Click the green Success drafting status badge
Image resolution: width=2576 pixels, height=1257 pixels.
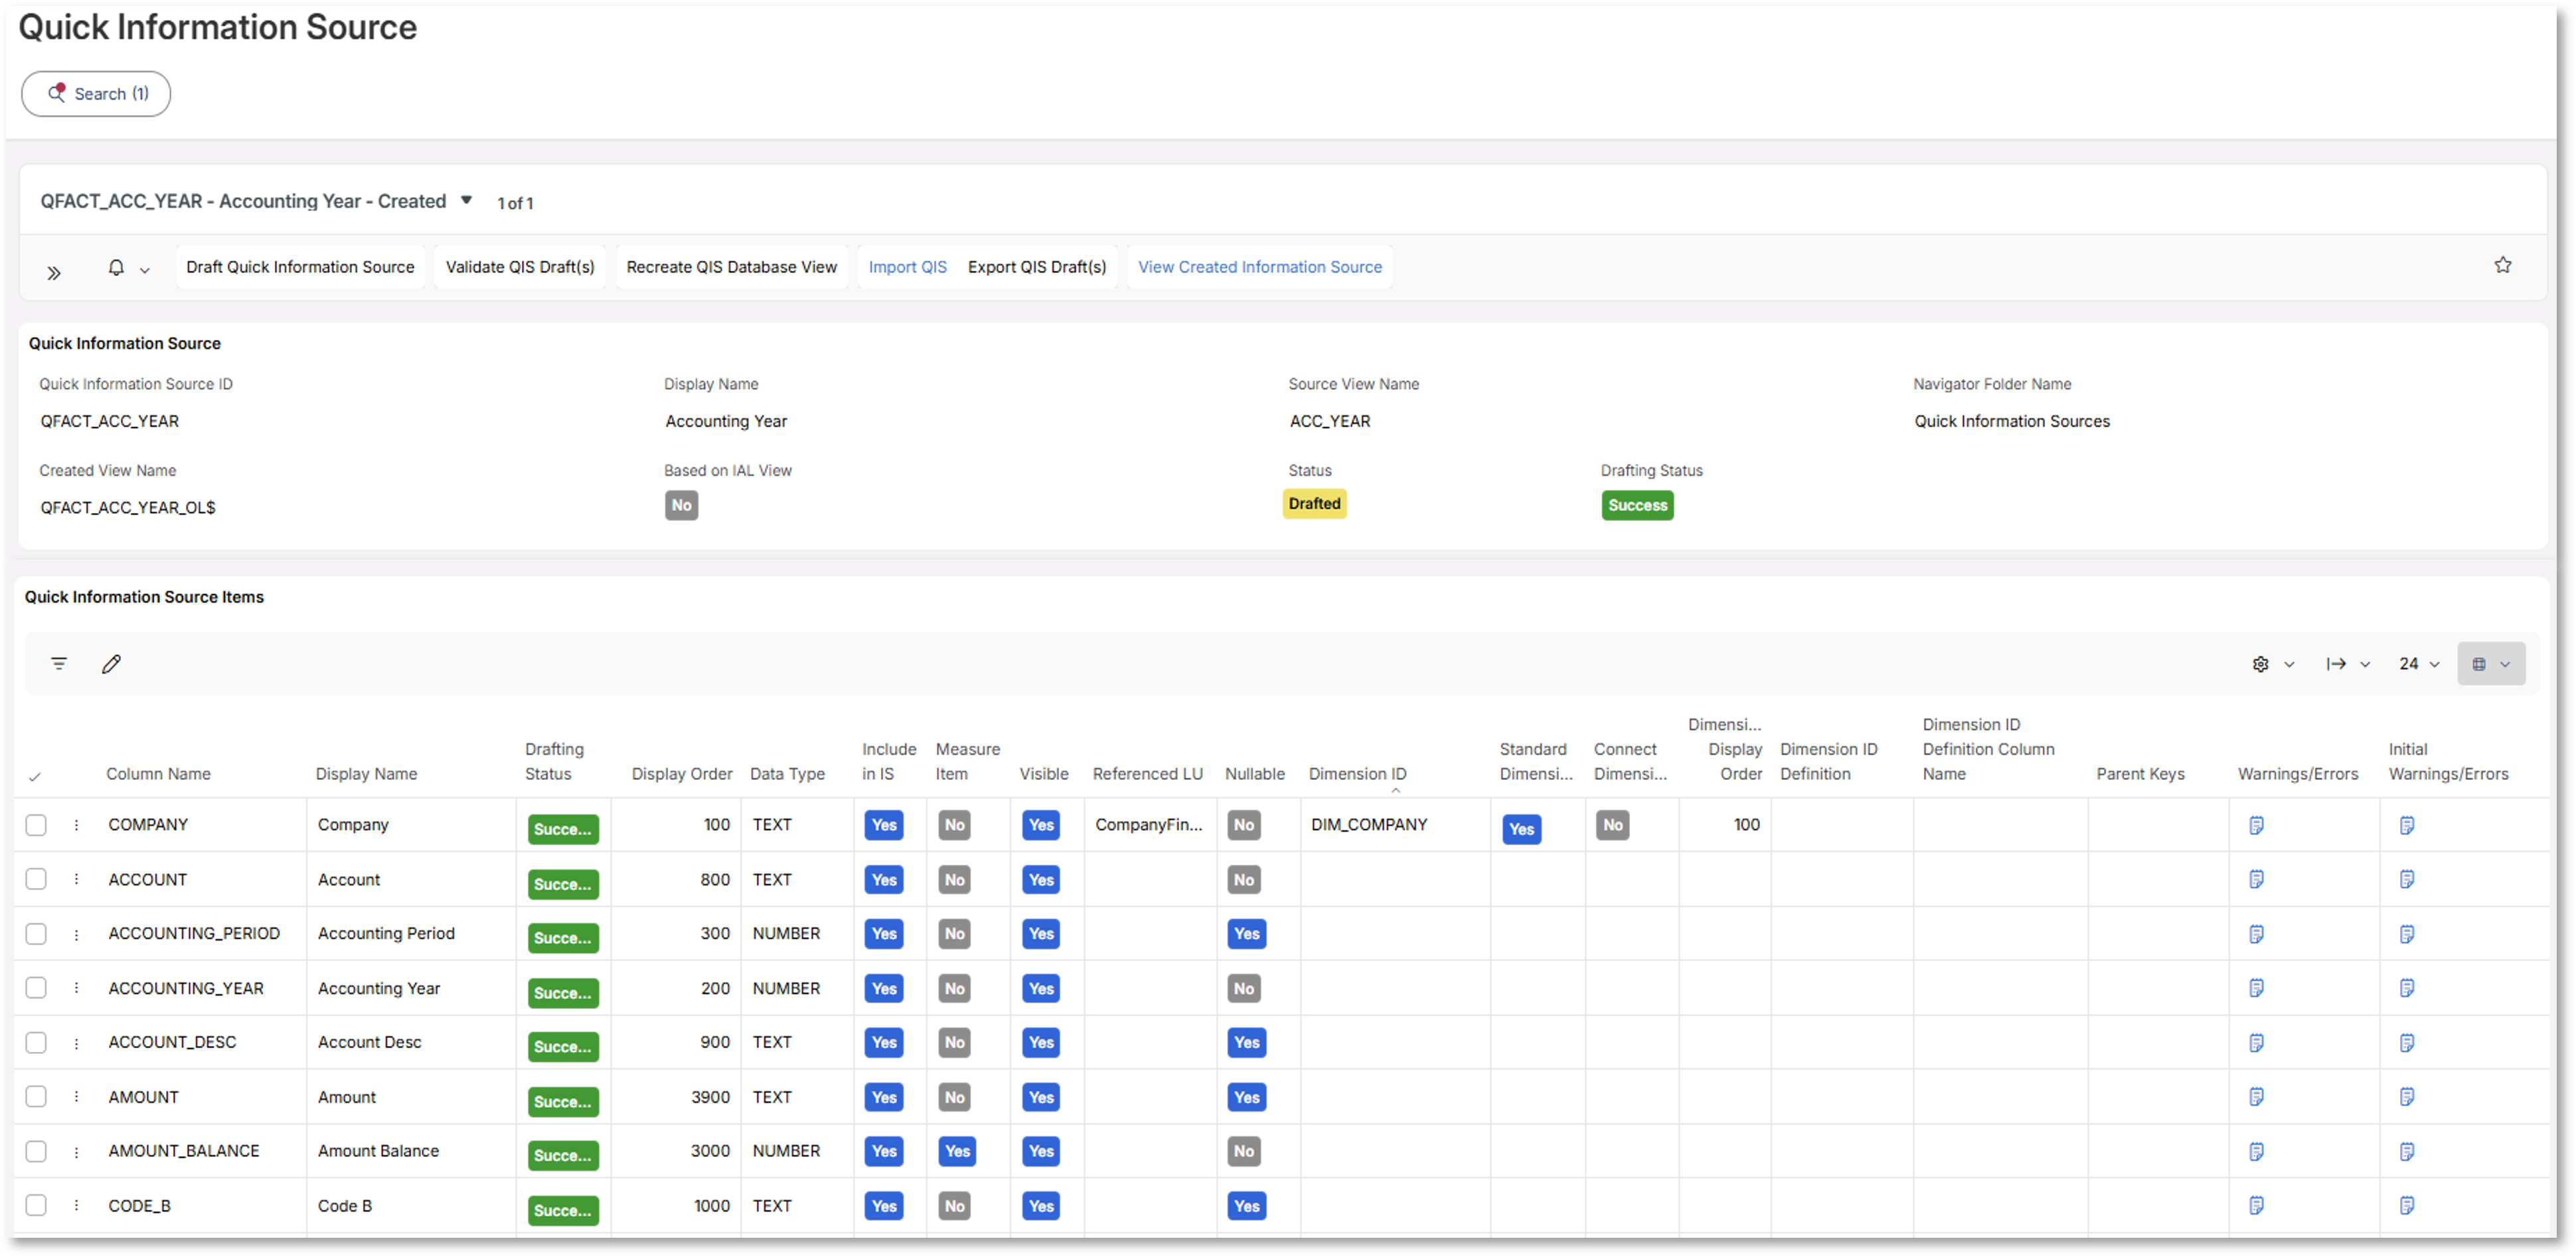(1637, 505)
